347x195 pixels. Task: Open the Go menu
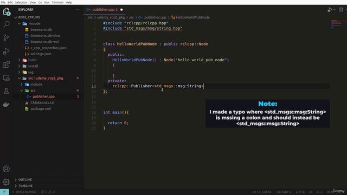[x=40, y=2]
